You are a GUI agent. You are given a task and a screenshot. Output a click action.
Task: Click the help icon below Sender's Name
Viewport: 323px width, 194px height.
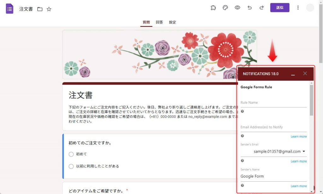tap(242, 185)
